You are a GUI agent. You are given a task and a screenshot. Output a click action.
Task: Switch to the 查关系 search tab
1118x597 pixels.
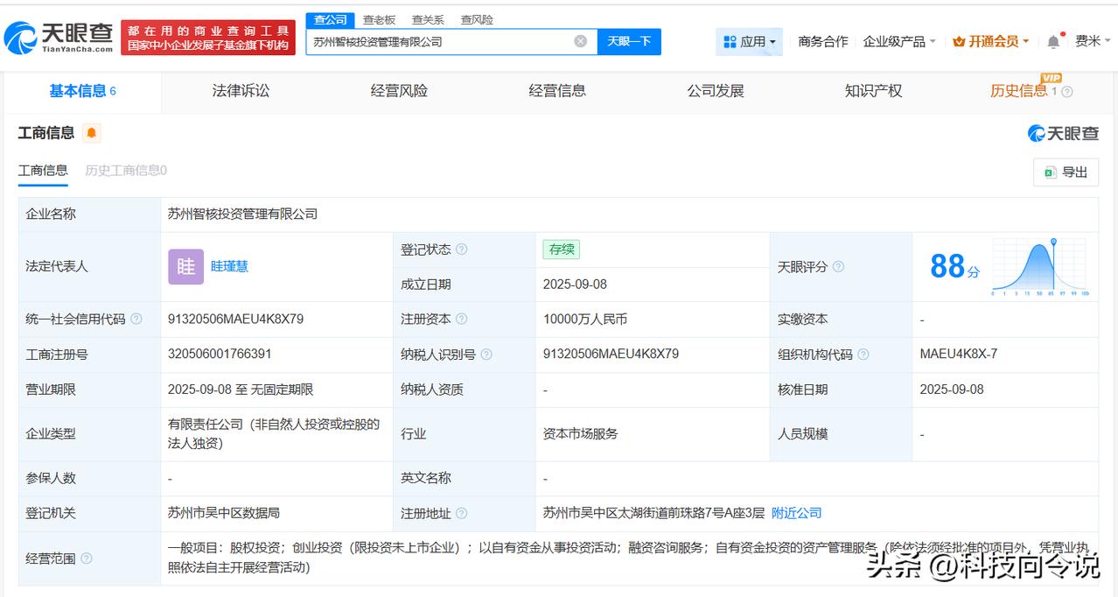[428, 19]
